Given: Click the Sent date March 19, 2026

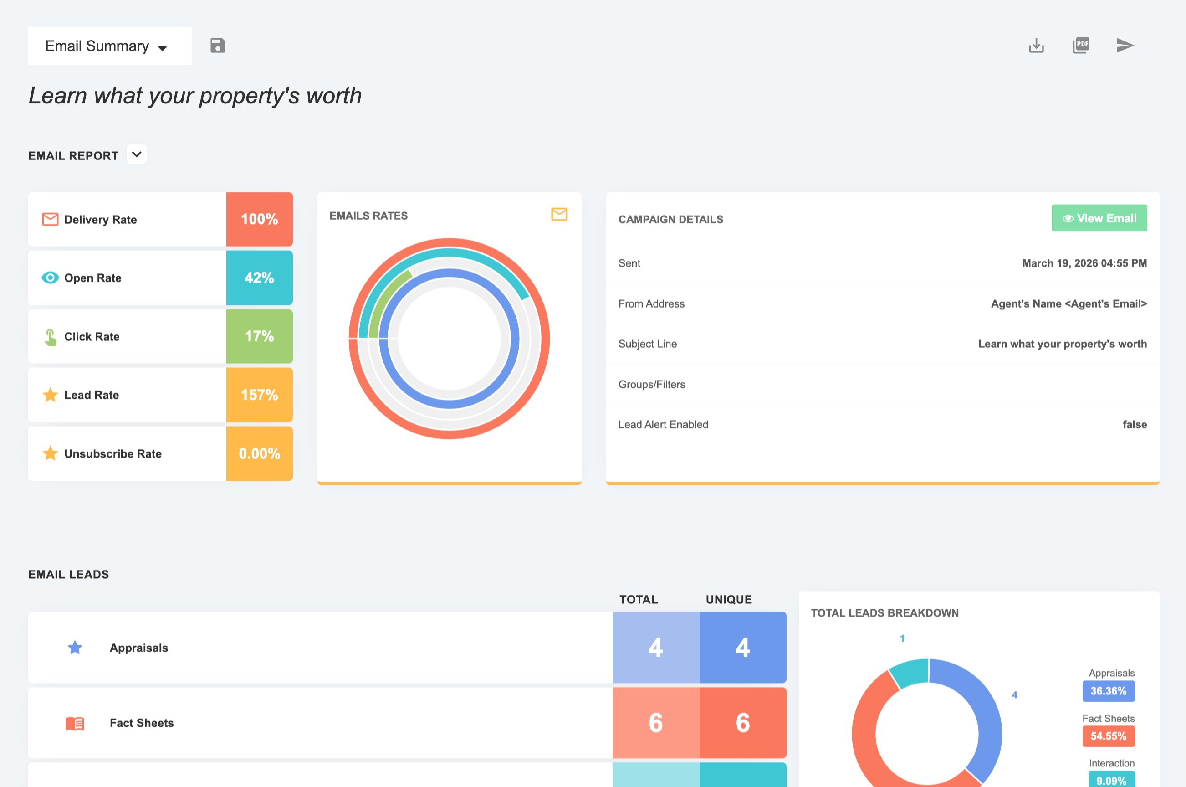Looking at the screenshot, I should (x=1084, y=263).
